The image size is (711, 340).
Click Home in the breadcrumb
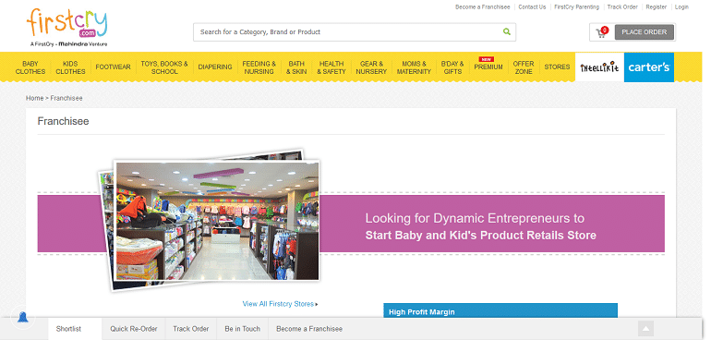tap(34, 98)
